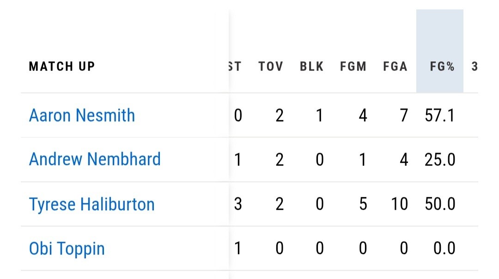Image resolution: width=499 pixels, height=279 pixels.
Task: Sort table by FGM column
Action: 353,66
